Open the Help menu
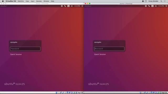 coord(52,1)
